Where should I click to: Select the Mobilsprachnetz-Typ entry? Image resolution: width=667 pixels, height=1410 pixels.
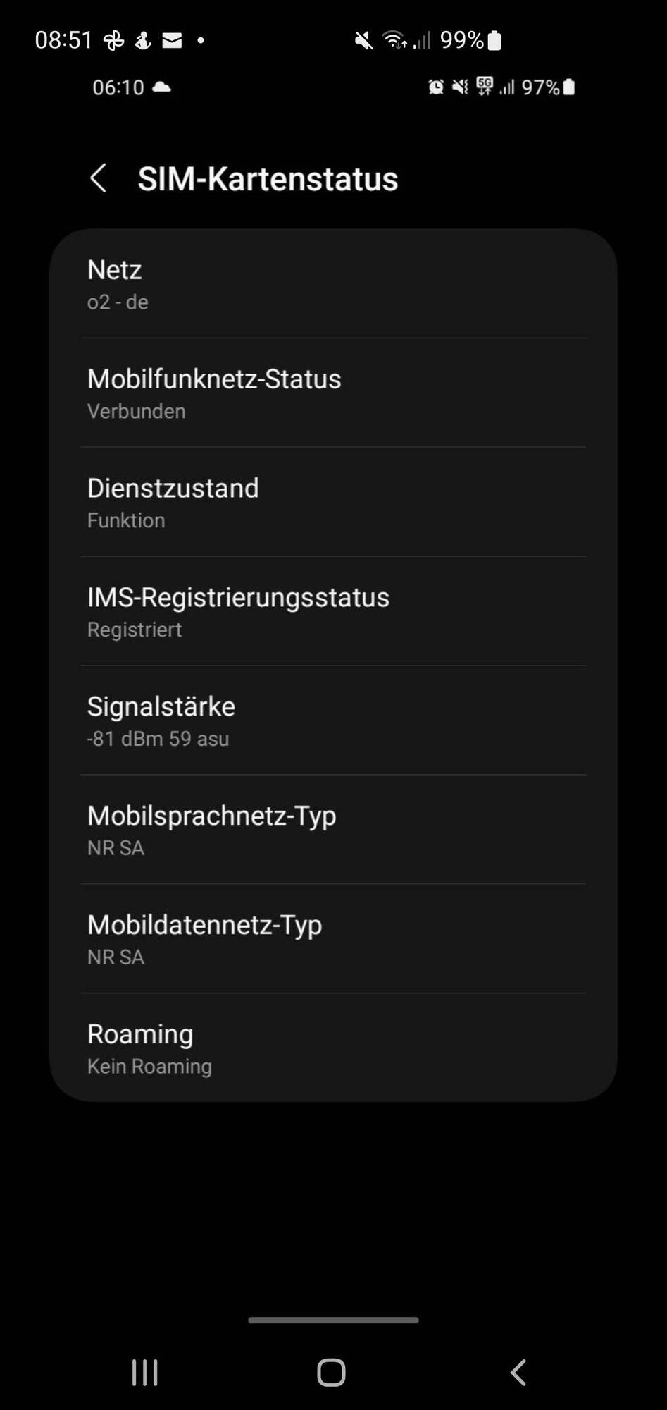coord(333,830)
